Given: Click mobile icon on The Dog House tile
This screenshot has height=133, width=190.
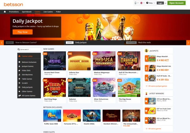Looking at the screenshot, I should pos(139,95).
